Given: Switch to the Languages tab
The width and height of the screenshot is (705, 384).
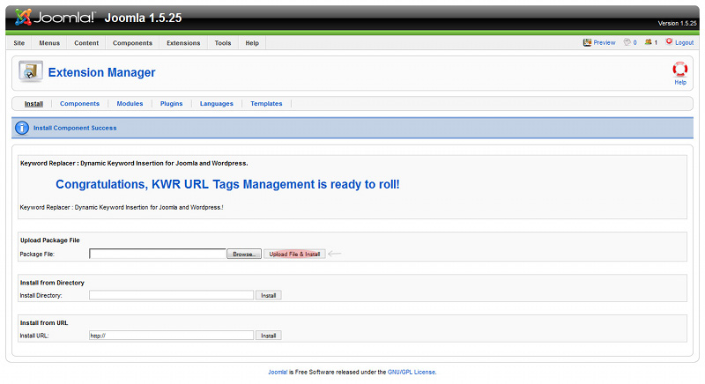Looking at the screenshot, I should click(x=216, y=104).
